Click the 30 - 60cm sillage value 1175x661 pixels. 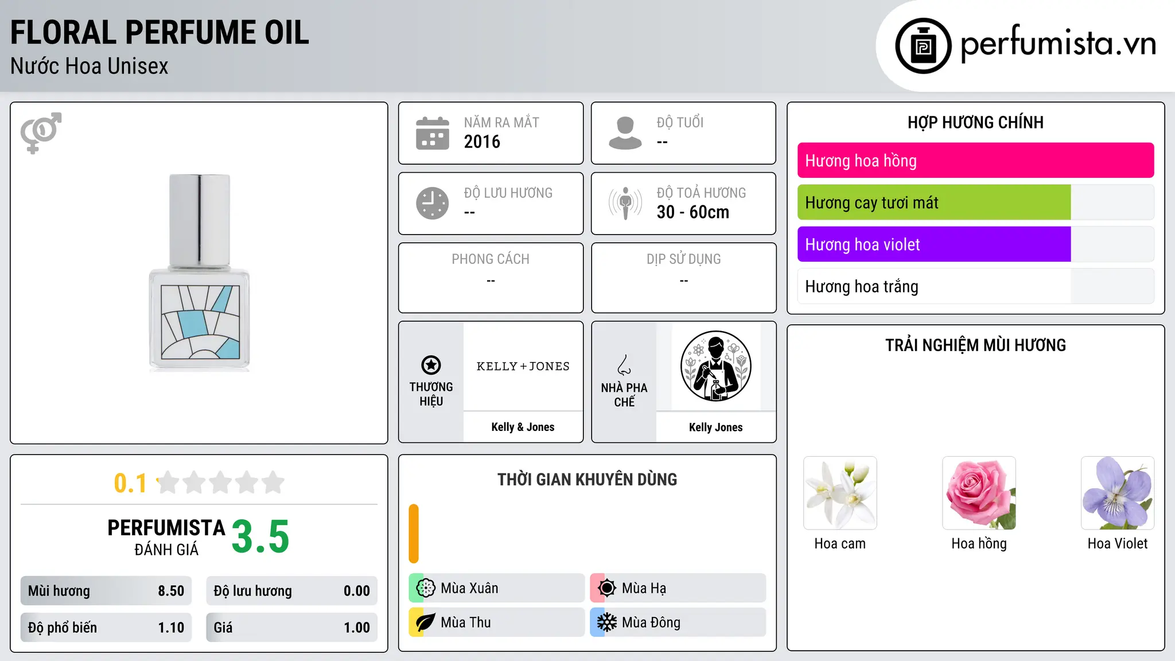pyautogui.click(x=693, y=212)
